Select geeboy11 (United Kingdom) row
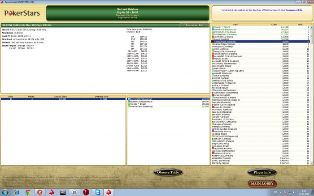 pyautogui.click(x=261, y=61)
